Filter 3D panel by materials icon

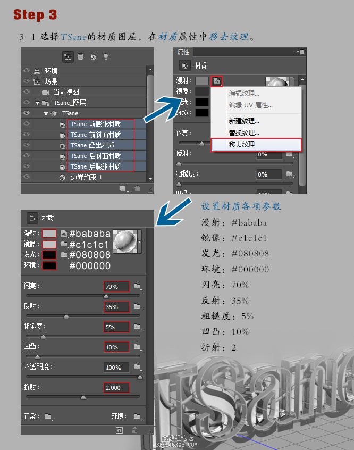click(x=93, y=57)
